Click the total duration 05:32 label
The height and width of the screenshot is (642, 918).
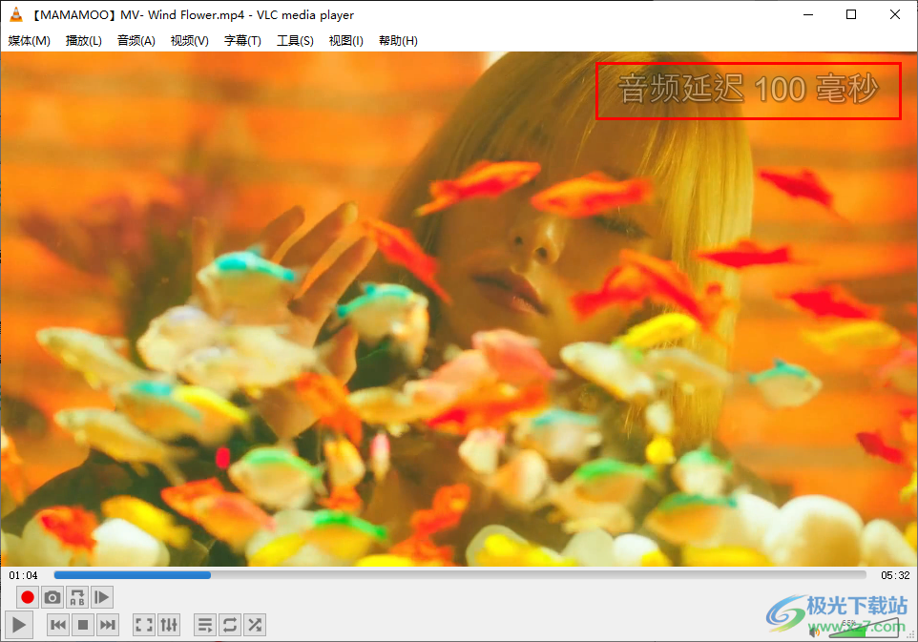(x=895, y=575)
